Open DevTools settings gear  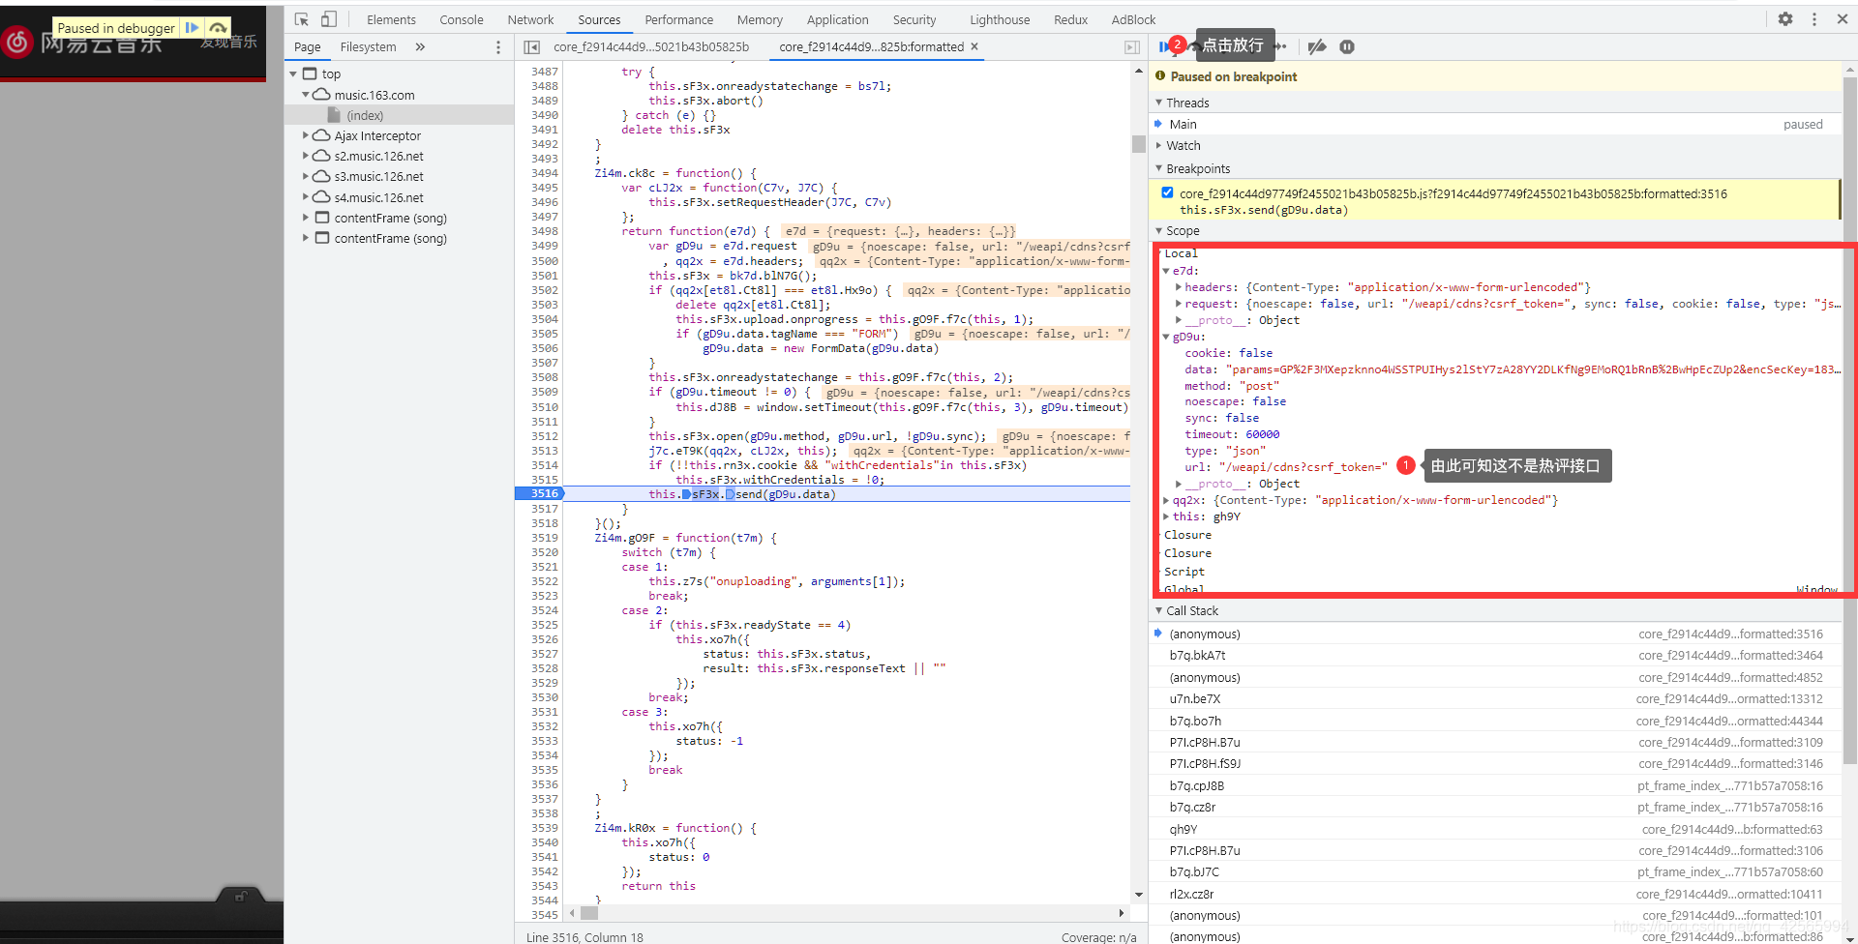(1785, 19)
